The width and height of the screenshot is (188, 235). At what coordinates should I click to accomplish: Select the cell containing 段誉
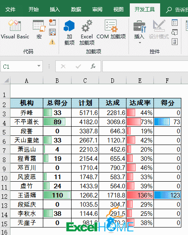point(27,131)
